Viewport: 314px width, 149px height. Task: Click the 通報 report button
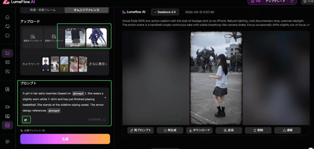click(287, 130)
